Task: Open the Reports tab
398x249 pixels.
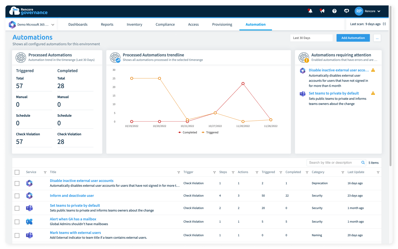Action: pyautogui.click(x=107, y=24)
